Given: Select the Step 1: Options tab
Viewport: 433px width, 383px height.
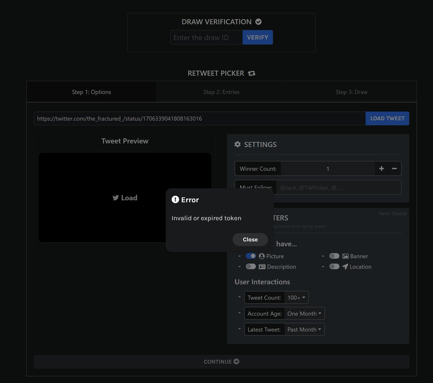Looking at the screenshot, I should point(91,92).
